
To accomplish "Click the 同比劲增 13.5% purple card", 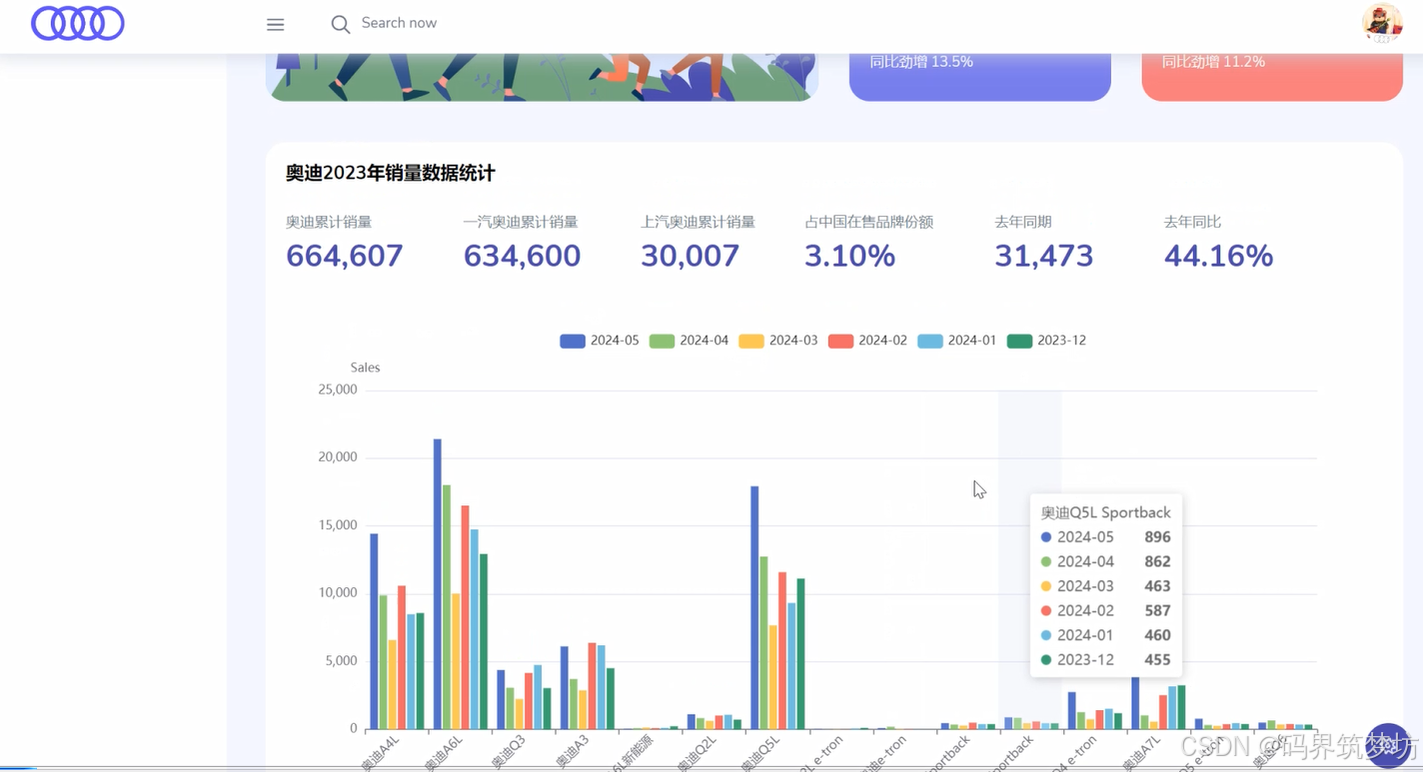I will [980, 76].
